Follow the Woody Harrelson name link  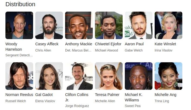pyautogui.click(x=14, y=47)
